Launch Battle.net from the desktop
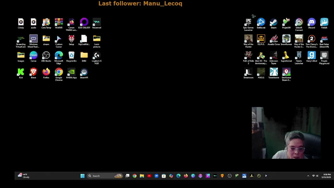 pyautogui.click(x=261, y=23)
